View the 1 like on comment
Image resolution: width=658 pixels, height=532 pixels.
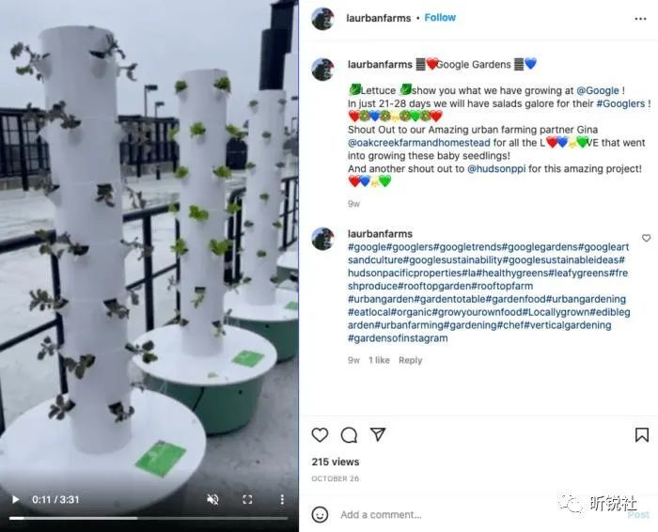click(379, 360)
